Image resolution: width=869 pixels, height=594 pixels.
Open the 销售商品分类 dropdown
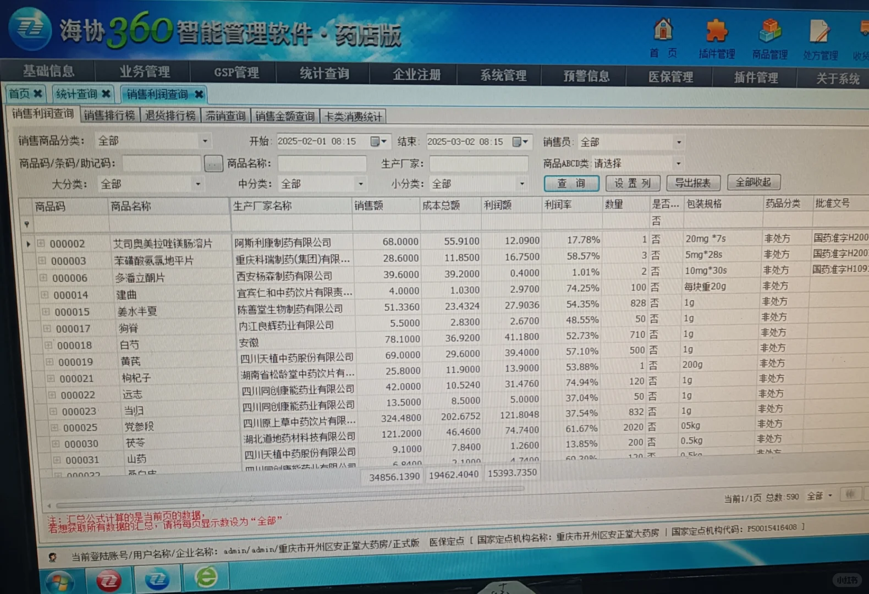(205, 141)
